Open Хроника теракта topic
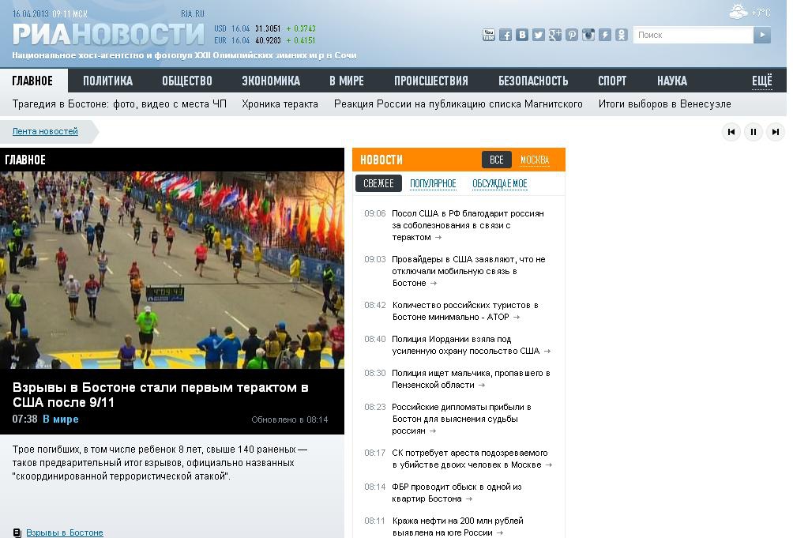The height and width of the screenshot is (538, 793). tap(280, 104)
